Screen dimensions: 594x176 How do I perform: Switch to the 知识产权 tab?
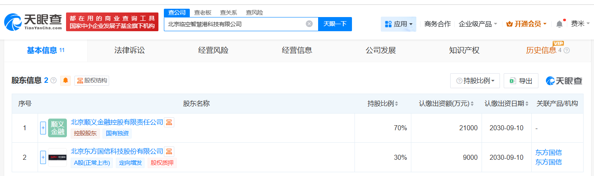click(464, 51)
